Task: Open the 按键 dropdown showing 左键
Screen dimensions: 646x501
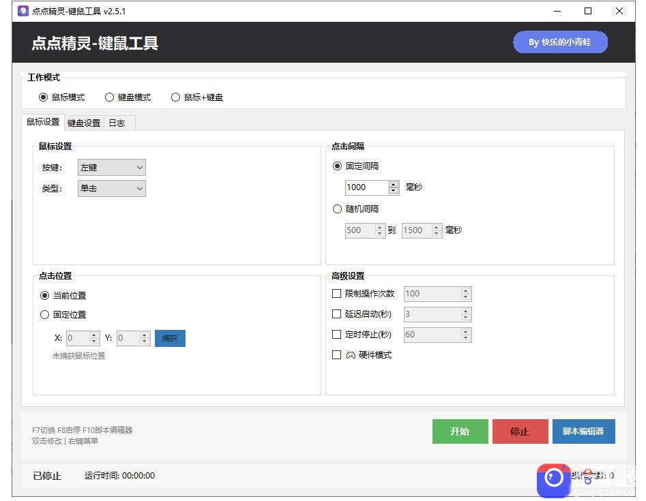Action: coord(112,168)
